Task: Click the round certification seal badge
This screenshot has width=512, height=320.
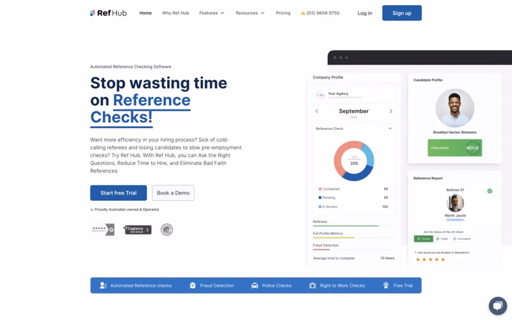Action: point(167,230)
